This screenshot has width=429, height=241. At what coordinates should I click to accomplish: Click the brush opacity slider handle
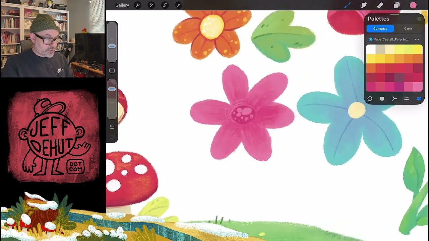(112, 89)
